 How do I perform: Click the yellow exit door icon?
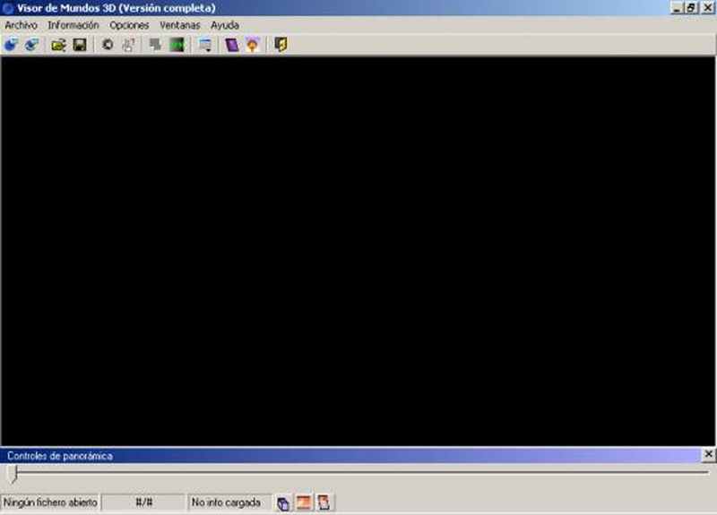[x=281, y=45]
